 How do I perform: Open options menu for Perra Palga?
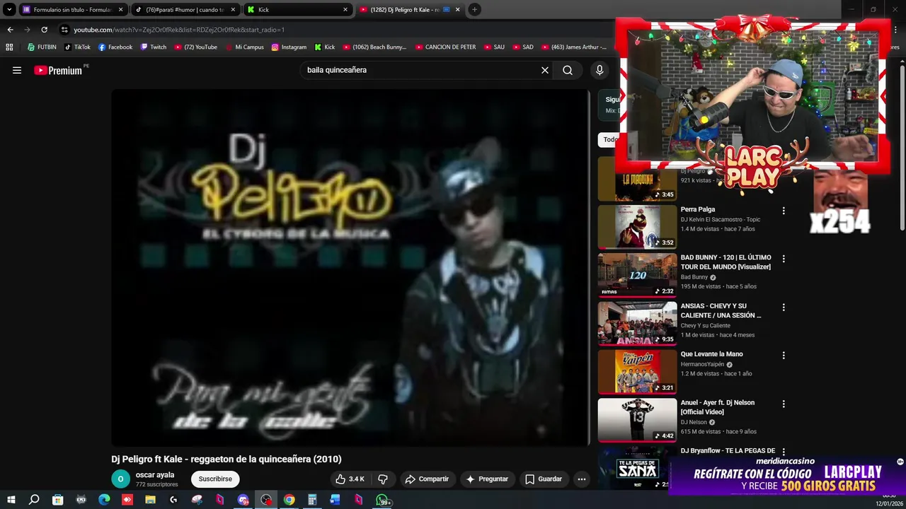[783, 211]
